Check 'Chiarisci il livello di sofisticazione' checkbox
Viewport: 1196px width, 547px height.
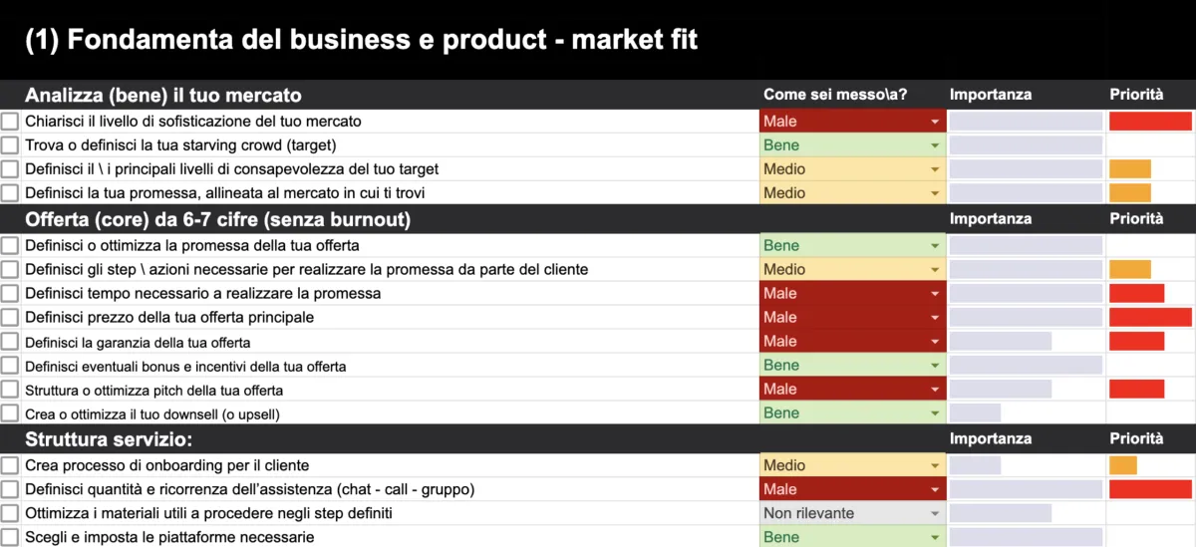10,122
